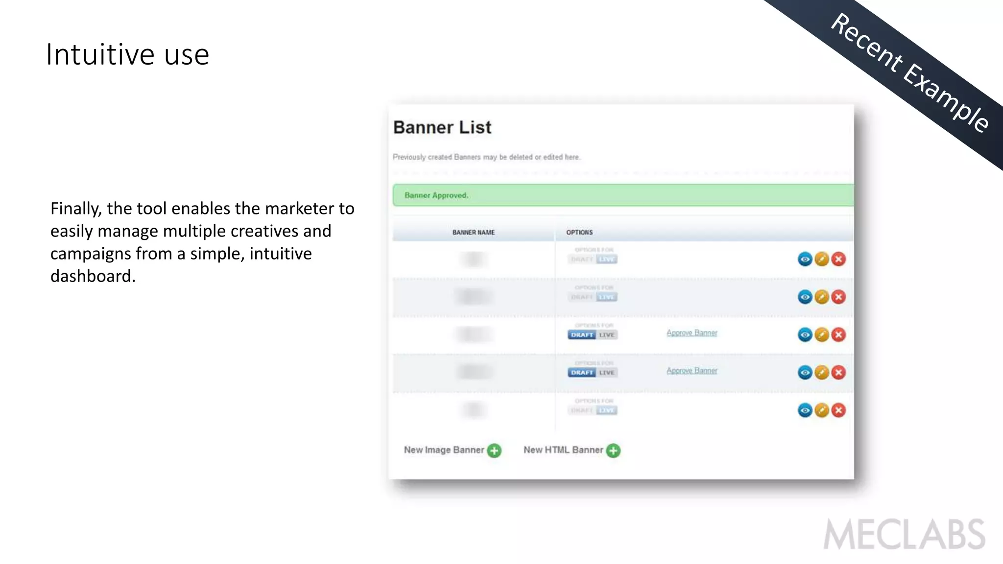Delete the fourth row banner using the red X

(838, 373)
